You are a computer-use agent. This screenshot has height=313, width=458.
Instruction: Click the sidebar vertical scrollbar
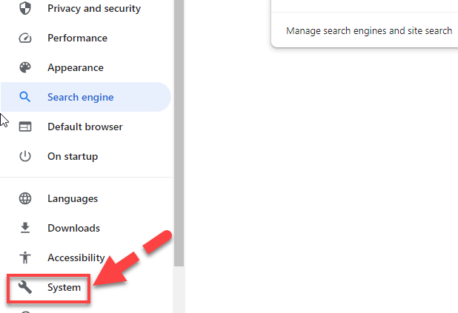pos(179,132)
